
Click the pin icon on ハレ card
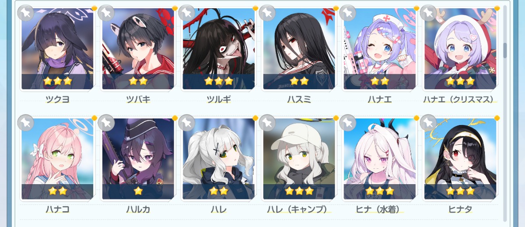tap(187, 123)
